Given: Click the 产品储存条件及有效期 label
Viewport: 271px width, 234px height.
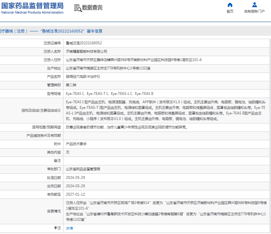Looking at the screenshot, I should 44,136.
